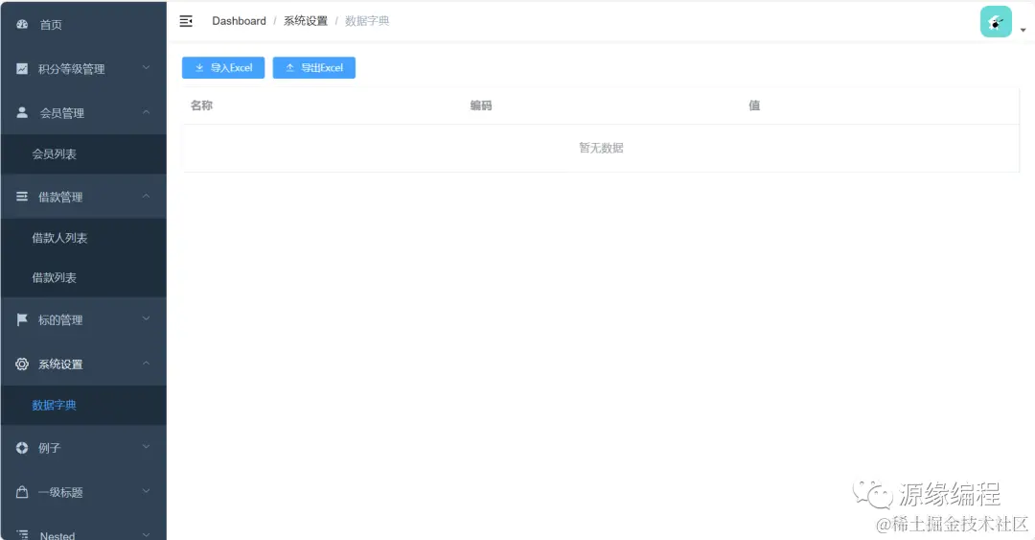Click the 名称 column header

[x=201, y=106]
